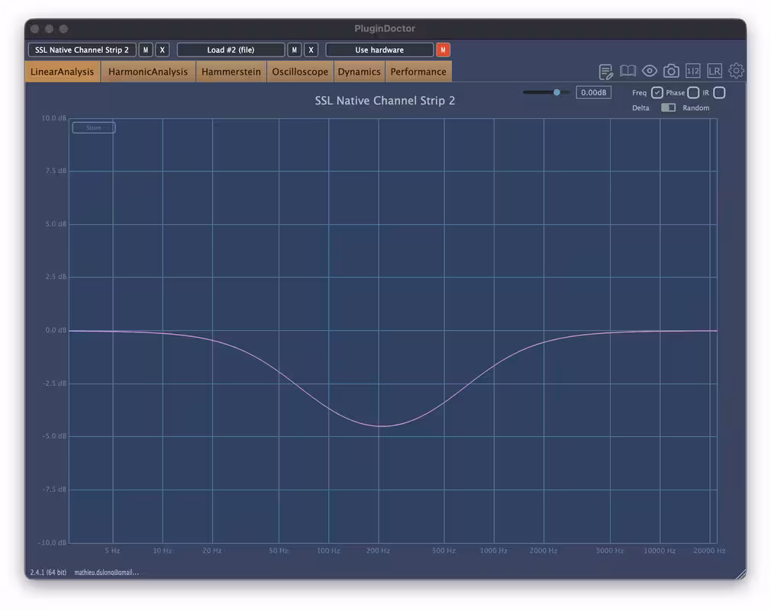The height and width of the screenshot is (610, 771).
Task: Switch to the HarmonicAnalysis tab
Action: pyautogui.click(x=148, y=72)
